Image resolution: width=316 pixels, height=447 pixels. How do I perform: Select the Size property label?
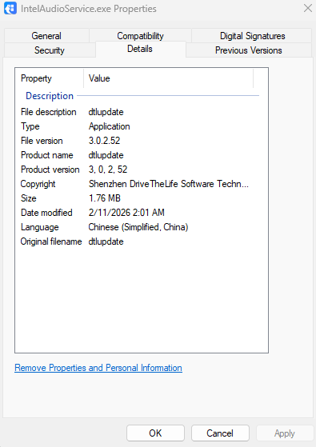coord(29,198)
